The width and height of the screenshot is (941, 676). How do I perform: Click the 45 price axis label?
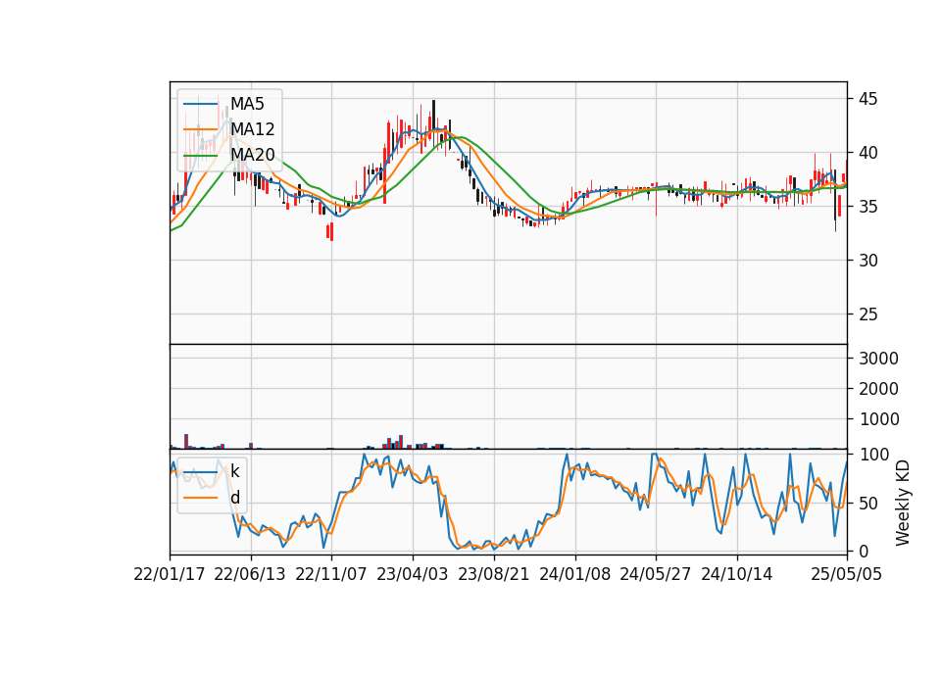click(868, 98)
